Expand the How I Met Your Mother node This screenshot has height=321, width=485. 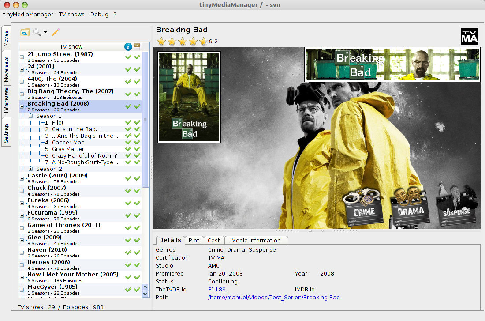point(22,278)
